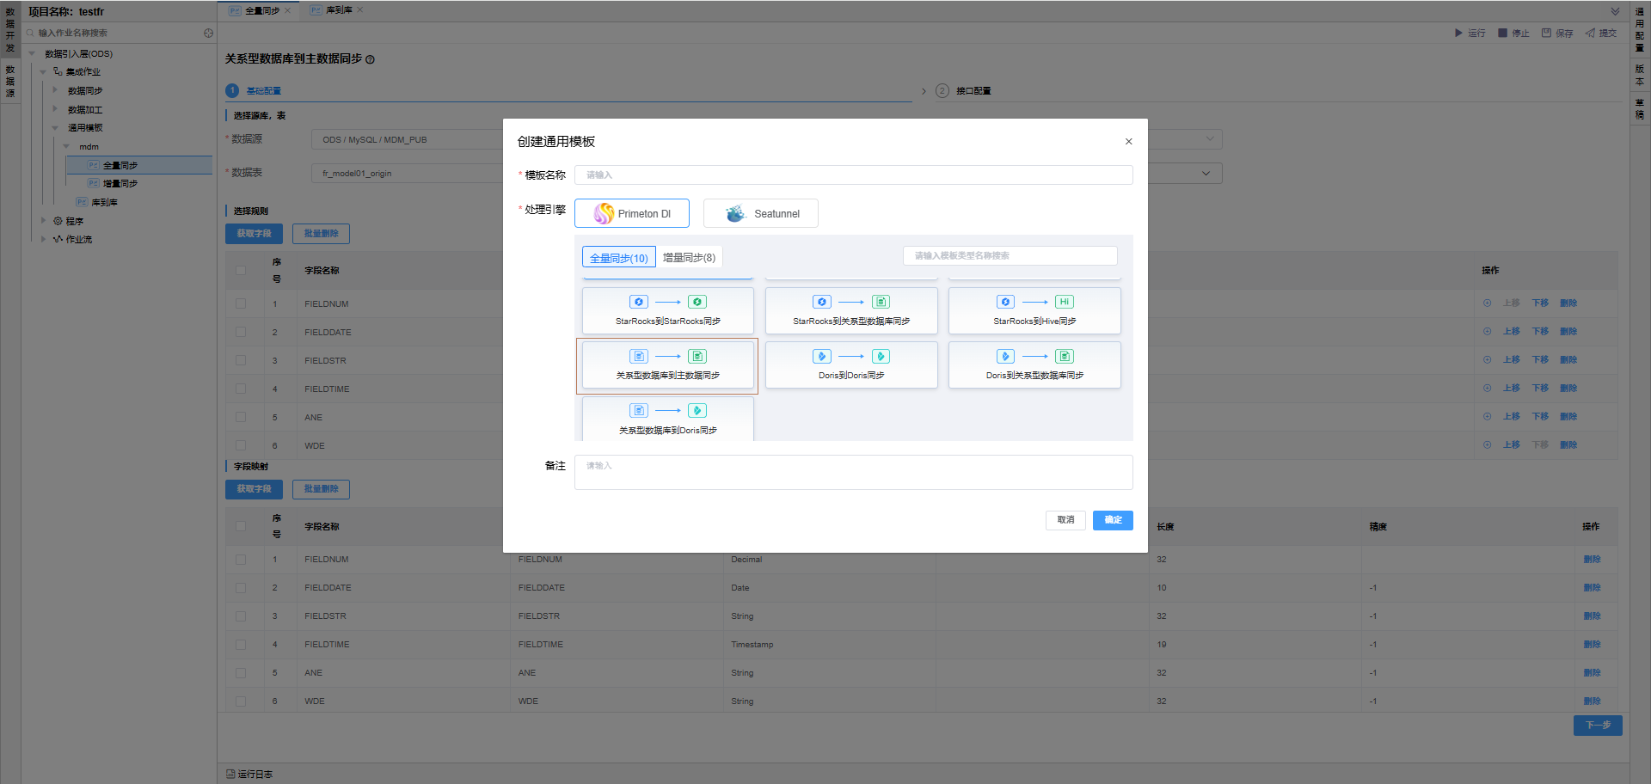Toggle select-all checkbox in rule table header
Screen dimensions: 1651x784
pos(241,271)
